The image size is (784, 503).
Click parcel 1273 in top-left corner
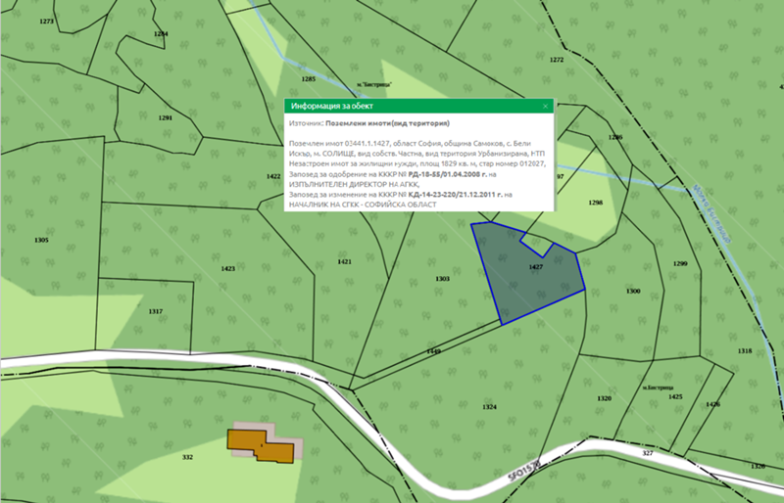(x=47, y=20)
